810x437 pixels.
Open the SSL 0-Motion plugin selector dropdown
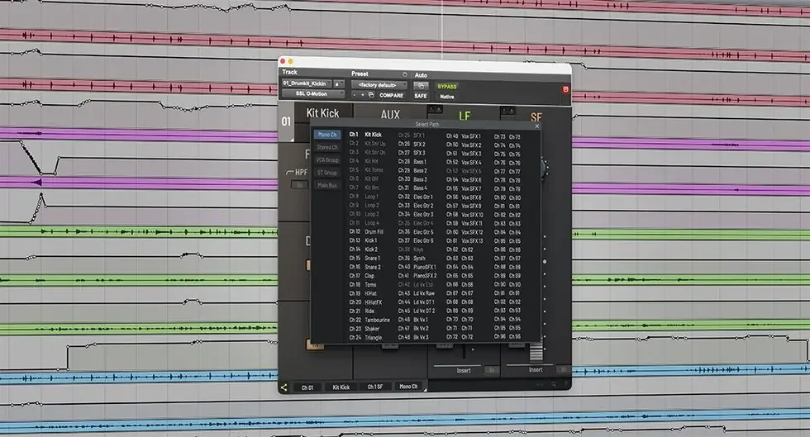pos(312,93)
